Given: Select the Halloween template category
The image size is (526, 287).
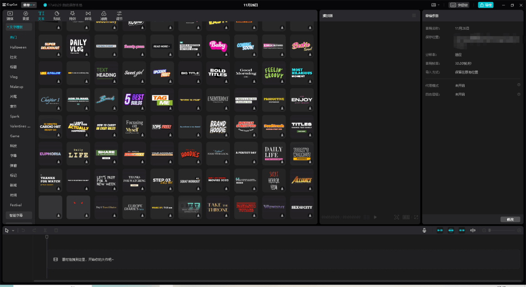Looking at the screenshot, I should click(x=18, y=47).
